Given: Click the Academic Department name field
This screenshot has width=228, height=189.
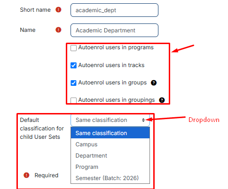Looking at the screenshot, I should point(114,30).
